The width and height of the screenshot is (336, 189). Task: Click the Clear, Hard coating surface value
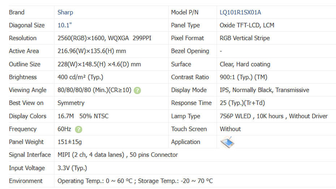pos(245,64)
